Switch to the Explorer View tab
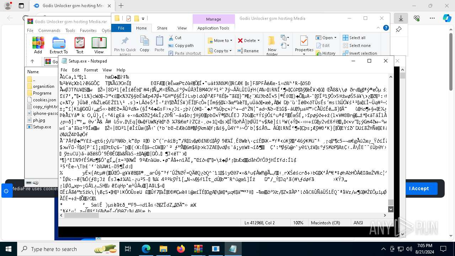455x256 pixels. tap(182, 28)
